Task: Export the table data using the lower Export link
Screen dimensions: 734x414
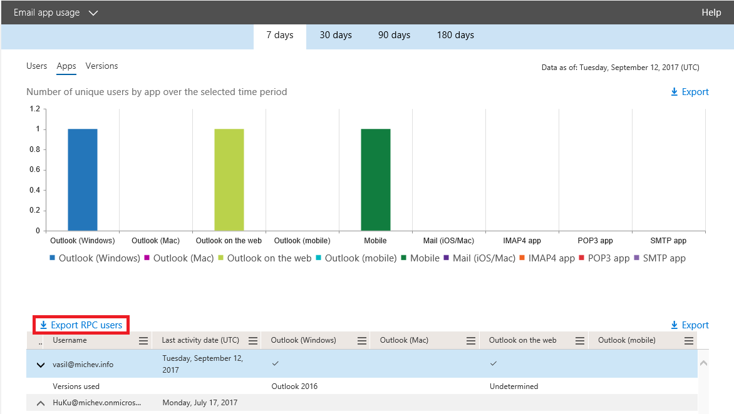Action: point(690,325)
